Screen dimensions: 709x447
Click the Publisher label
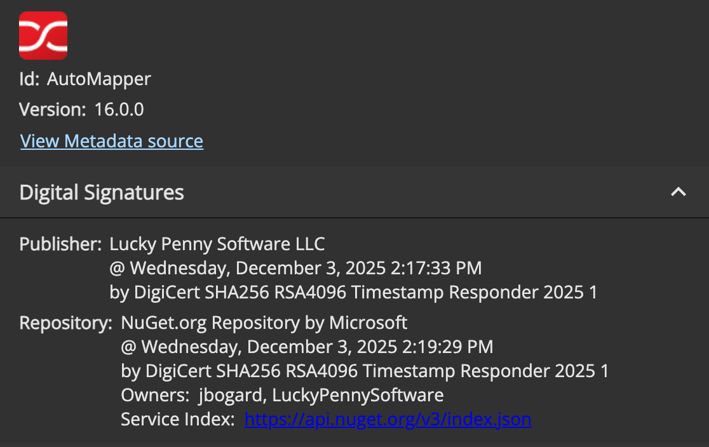[x=60, y=244]
